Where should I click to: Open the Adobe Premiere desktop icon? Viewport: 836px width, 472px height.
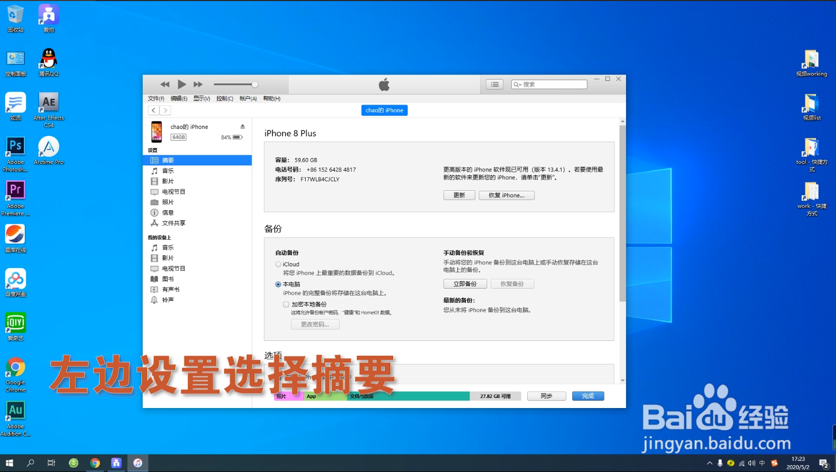coord(15,198)
